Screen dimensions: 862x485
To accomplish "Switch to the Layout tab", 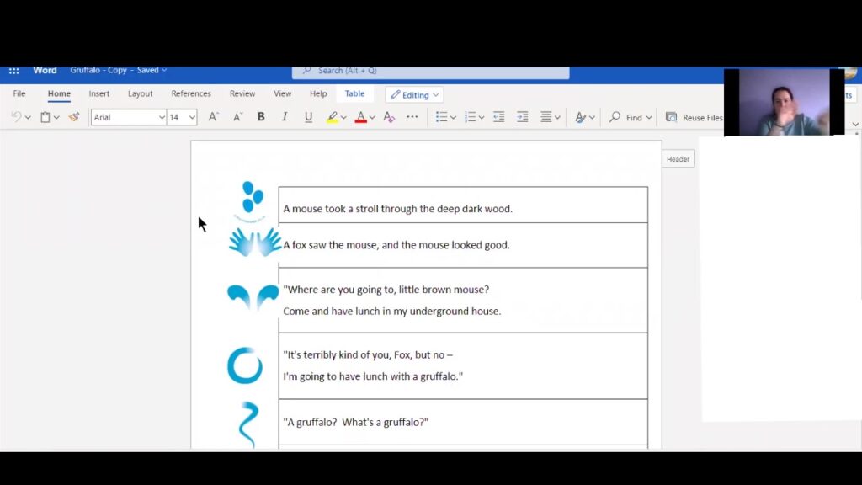I will point(141,93).
